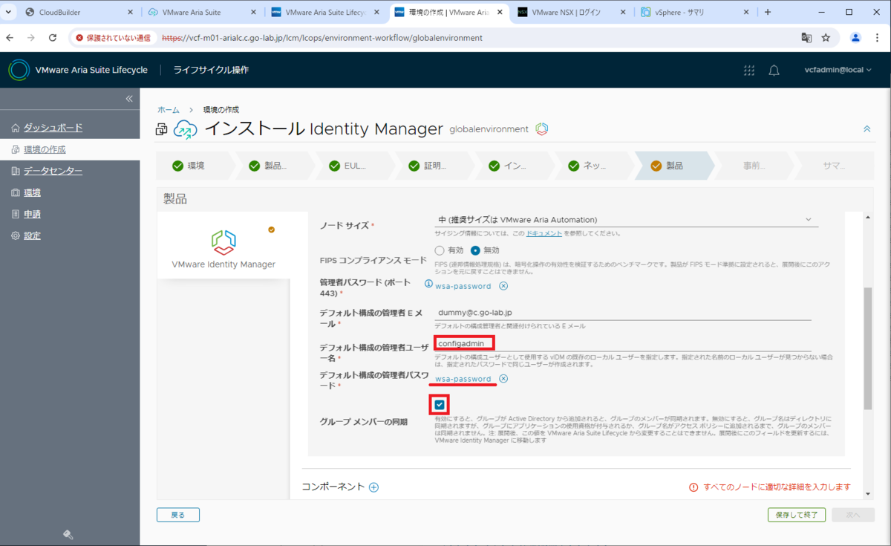Image resolution: width=891 pixels, height=546 pixels.
Task: Click the ホーム breadcrumb link
Action: click(x=169, y=109)
